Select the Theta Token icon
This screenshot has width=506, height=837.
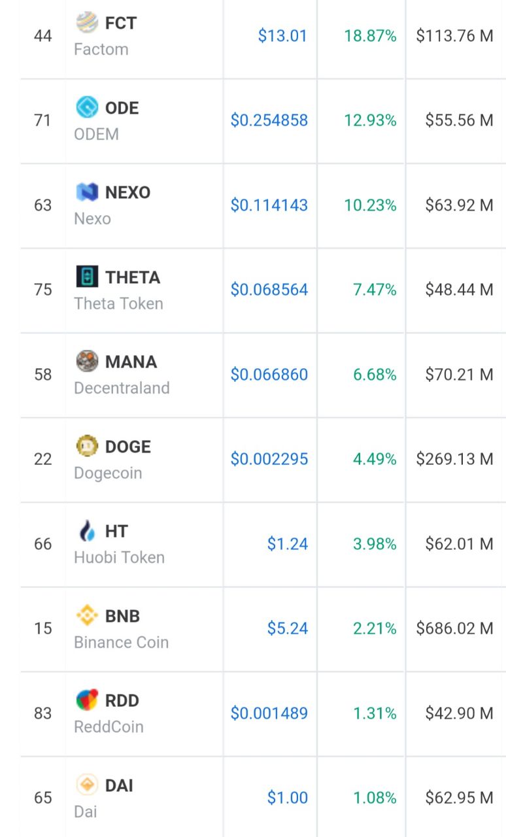87,277
